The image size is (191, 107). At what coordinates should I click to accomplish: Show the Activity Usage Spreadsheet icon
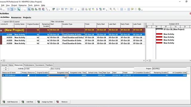(x=33, y=9)
